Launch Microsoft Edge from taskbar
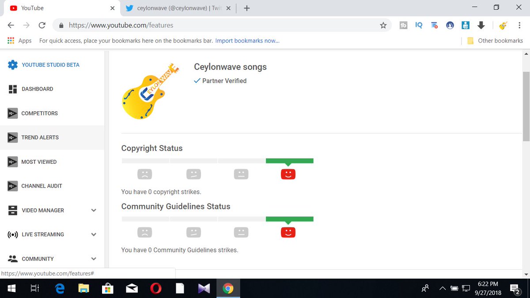Viewport: 530px width, 298px height. tap(60, 288)
